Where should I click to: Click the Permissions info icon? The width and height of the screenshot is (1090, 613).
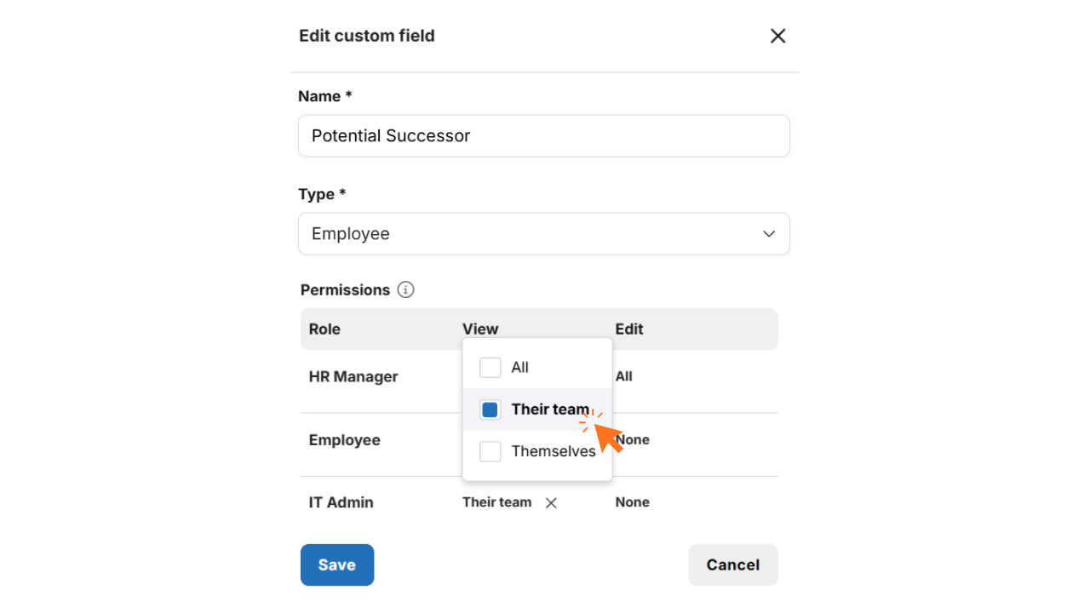click(x=406, y=290)
